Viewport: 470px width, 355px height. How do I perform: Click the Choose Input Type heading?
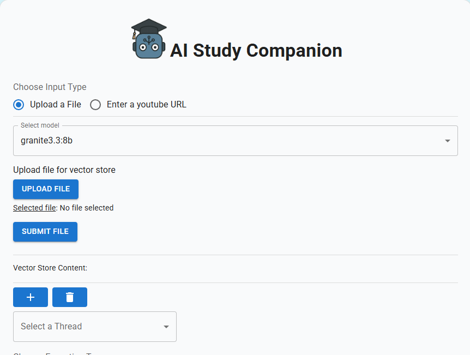point(50,87)
